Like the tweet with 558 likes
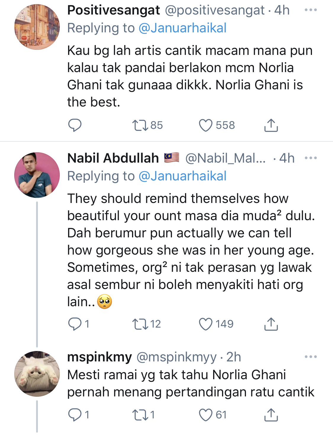Image resolution: width=333 pixels, height=435 pixels. [205, 125]
